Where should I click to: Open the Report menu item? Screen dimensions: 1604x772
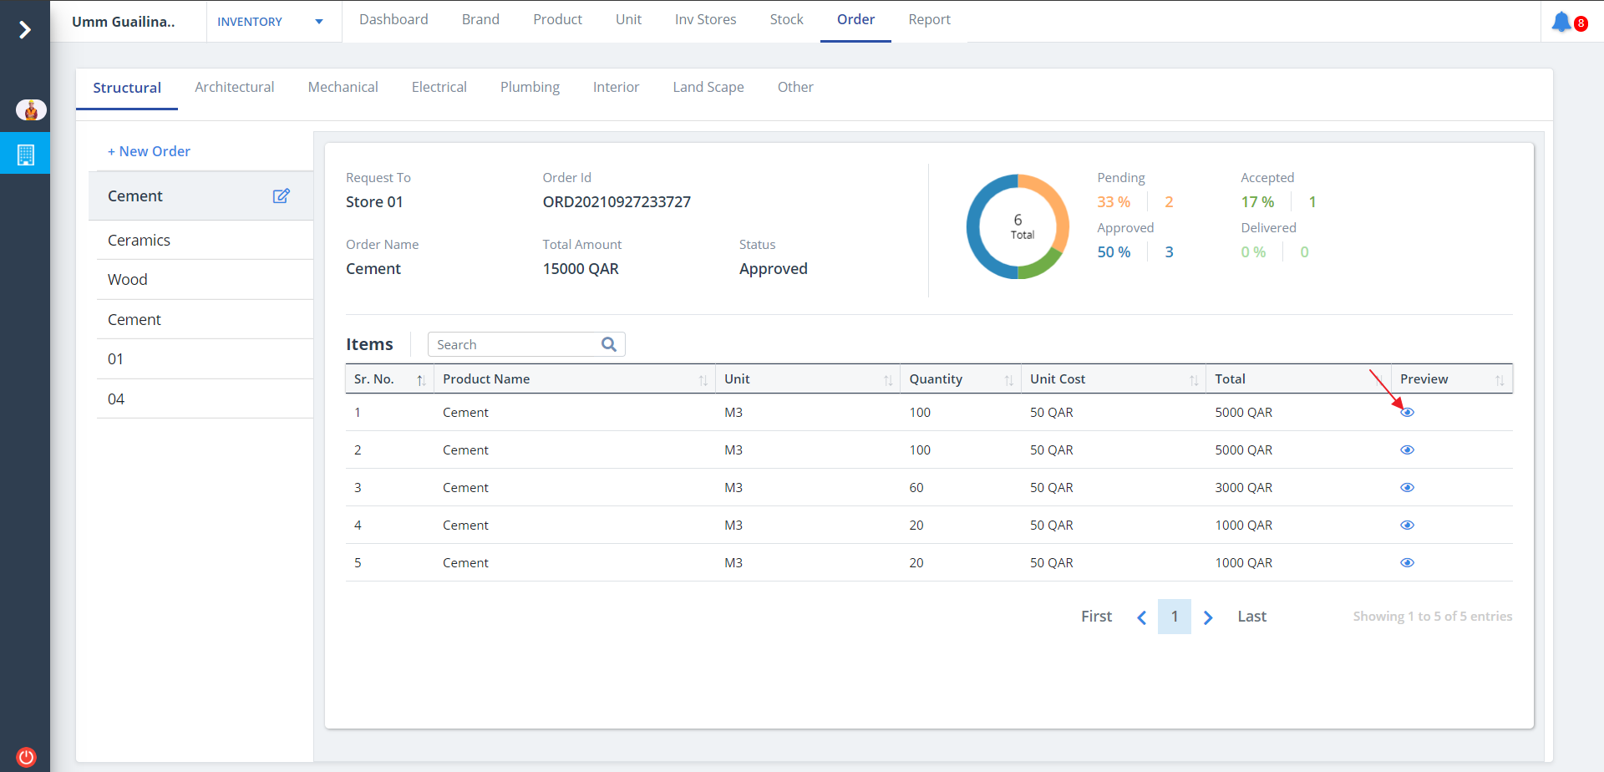point(929,19)
